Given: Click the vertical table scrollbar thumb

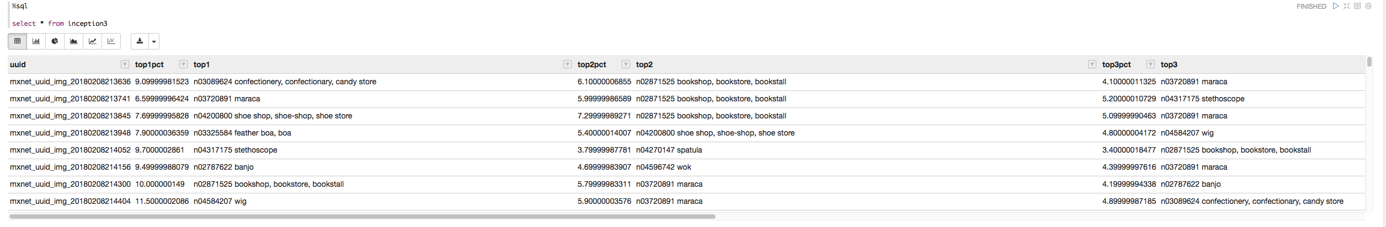Looking at the screenshot, I should coord(1369,62).
